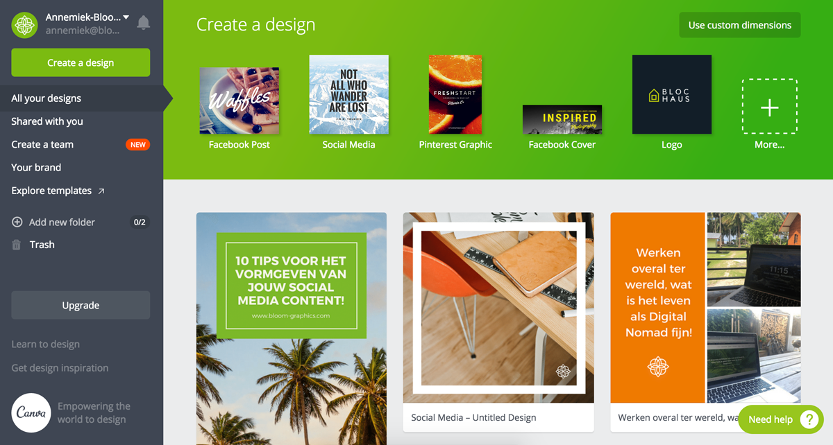Click the Upgrade button
Viewport: 833px width, 445px height.
coord(81,305)
